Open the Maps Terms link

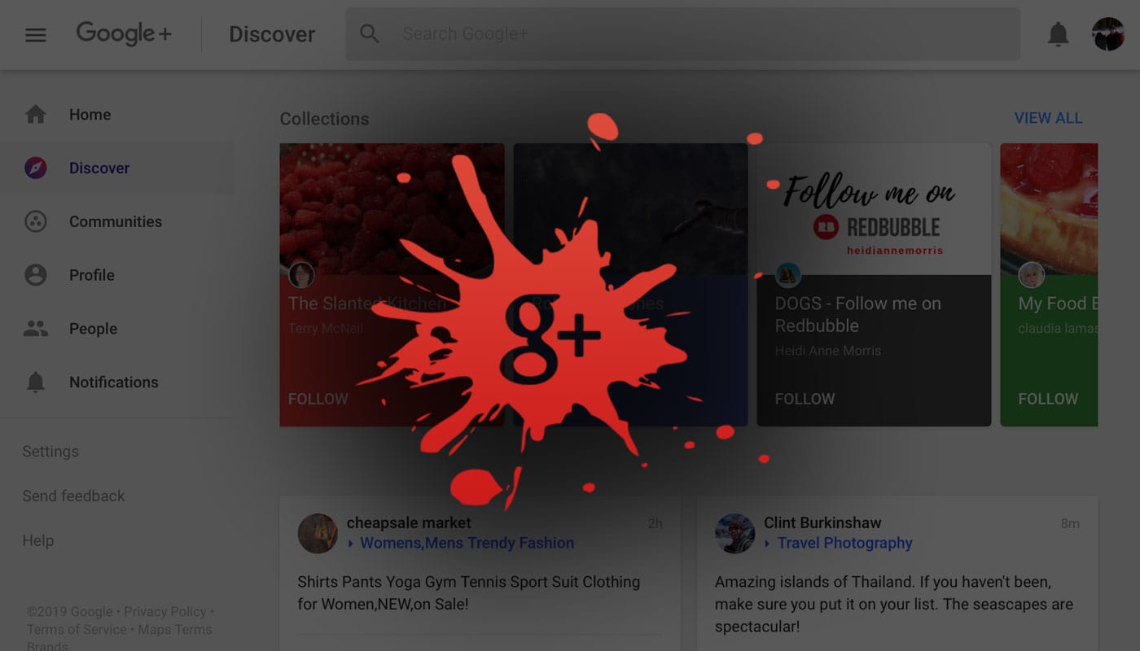pyautogui.click(x=175, y=630)
